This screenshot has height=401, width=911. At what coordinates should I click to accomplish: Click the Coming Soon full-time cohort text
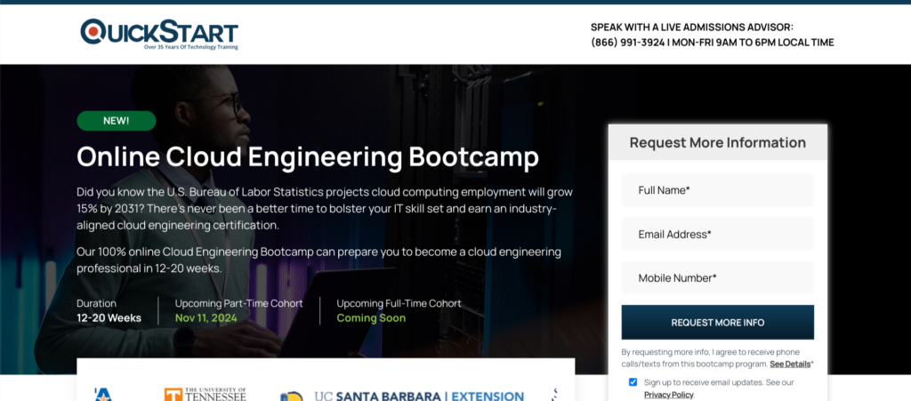pos(370,318)
